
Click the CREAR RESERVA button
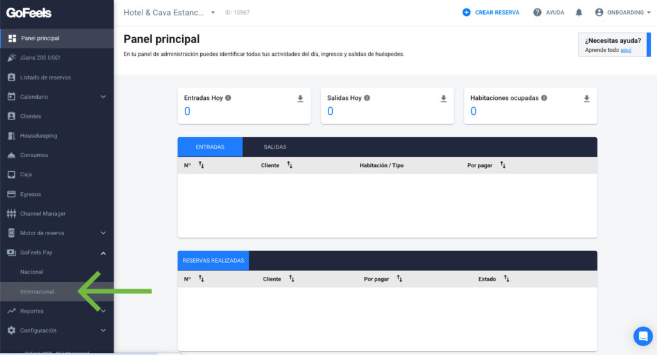(491, 12)
